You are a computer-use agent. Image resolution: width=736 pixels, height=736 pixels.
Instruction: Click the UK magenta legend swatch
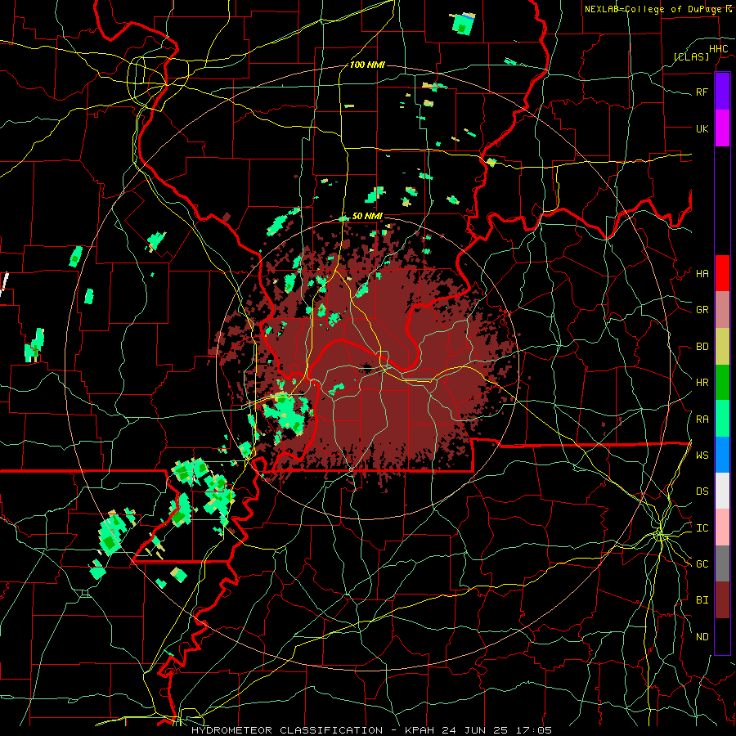[722, 128]
